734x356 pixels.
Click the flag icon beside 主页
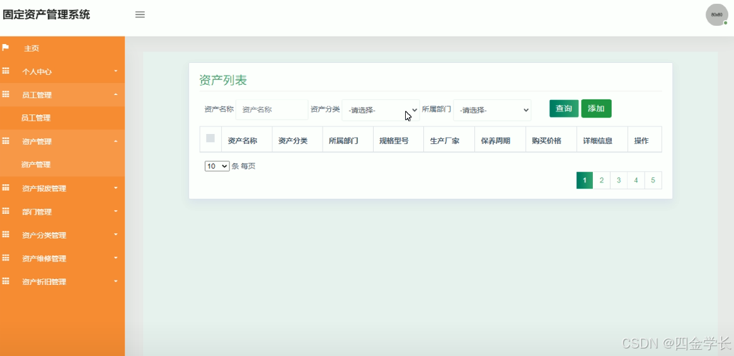6,48
